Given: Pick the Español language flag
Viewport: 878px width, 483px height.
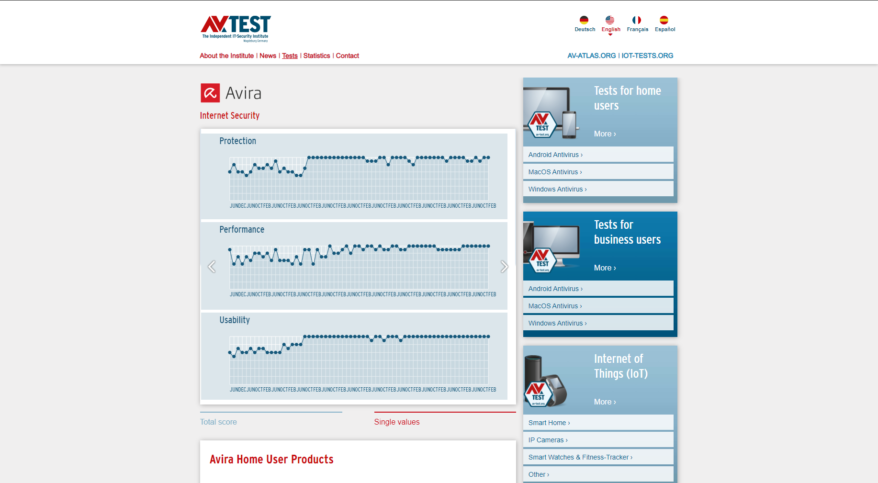Looking at the screenshot, I should point(664,20).
